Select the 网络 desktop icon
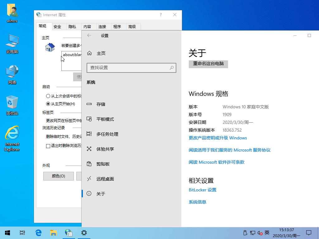Image resolution: width=319 pixels, height=239 pixels. pos(12,75)
